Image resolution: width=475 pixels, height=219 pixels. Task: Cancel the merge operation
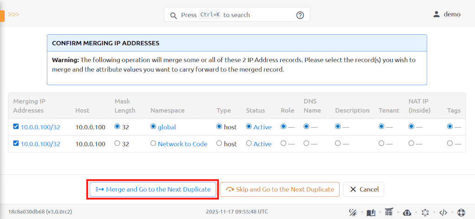[x=364, y=189]
